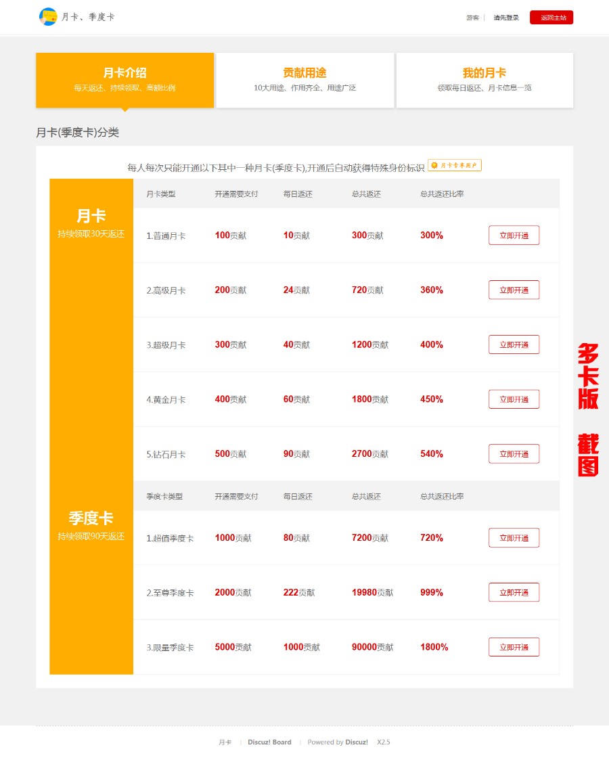Switch to the 我的月卡 tab
The width and height of the screenshot is (609, 758).
pos(484,79)
